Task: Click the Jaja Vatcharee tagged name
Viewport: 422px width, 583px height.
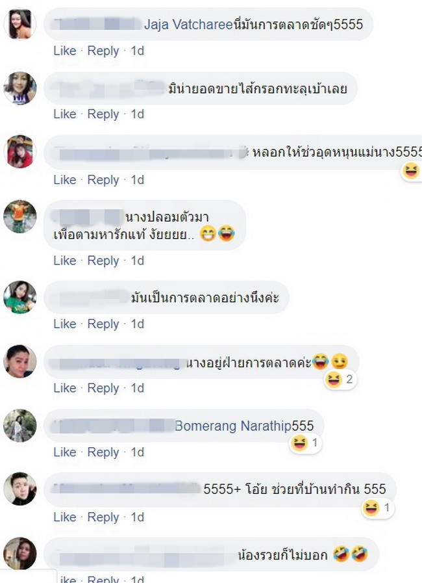Action: pyautogui.click(x=188, y=25)
